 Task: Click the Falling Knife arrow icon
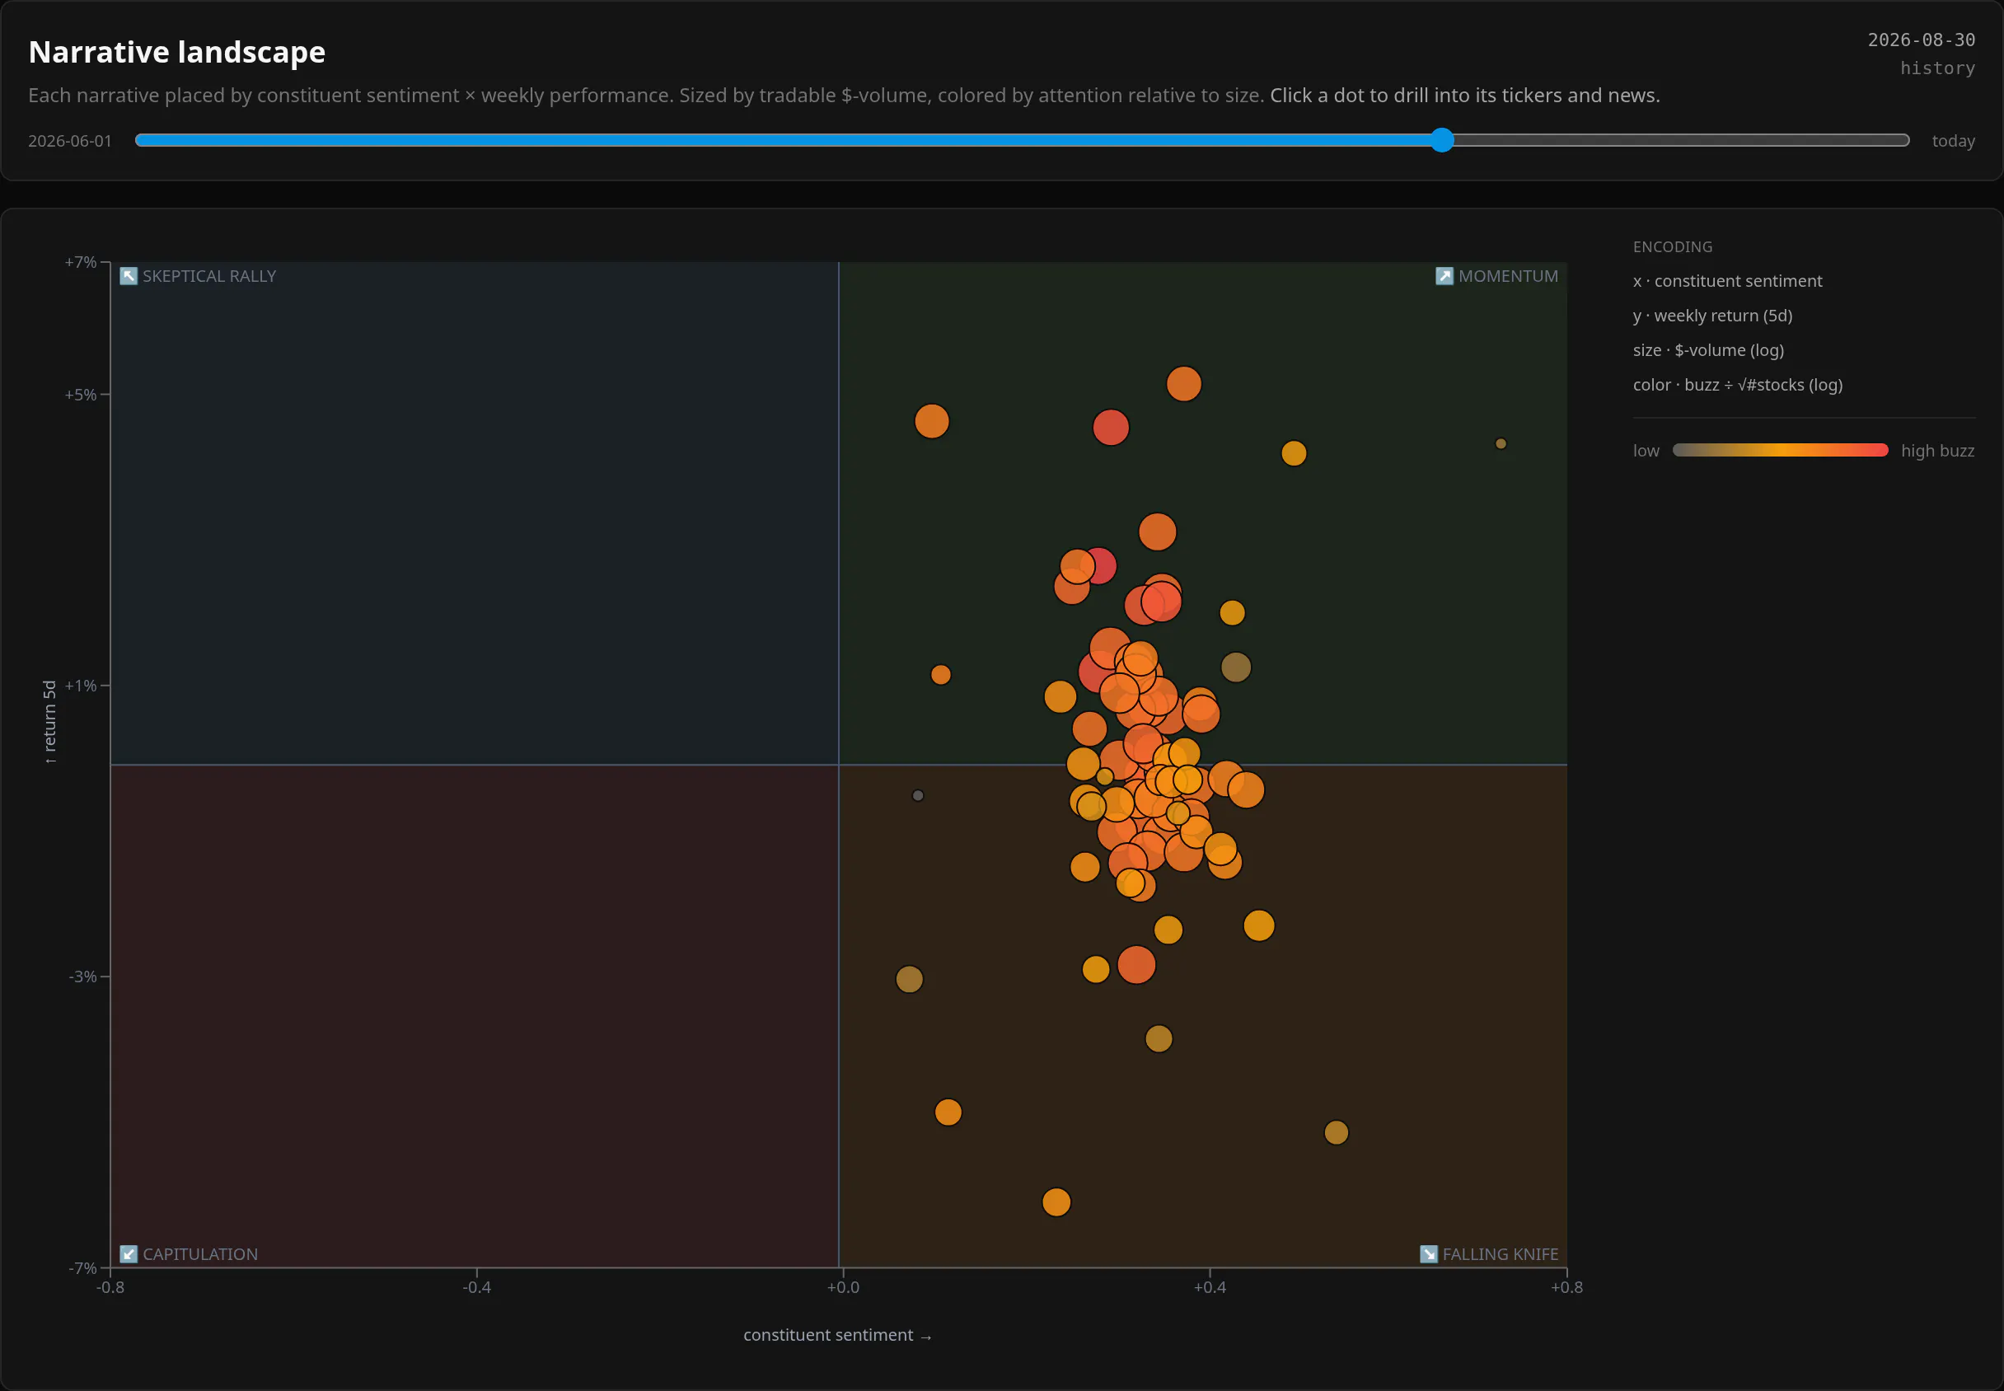click(1428, 1254)
